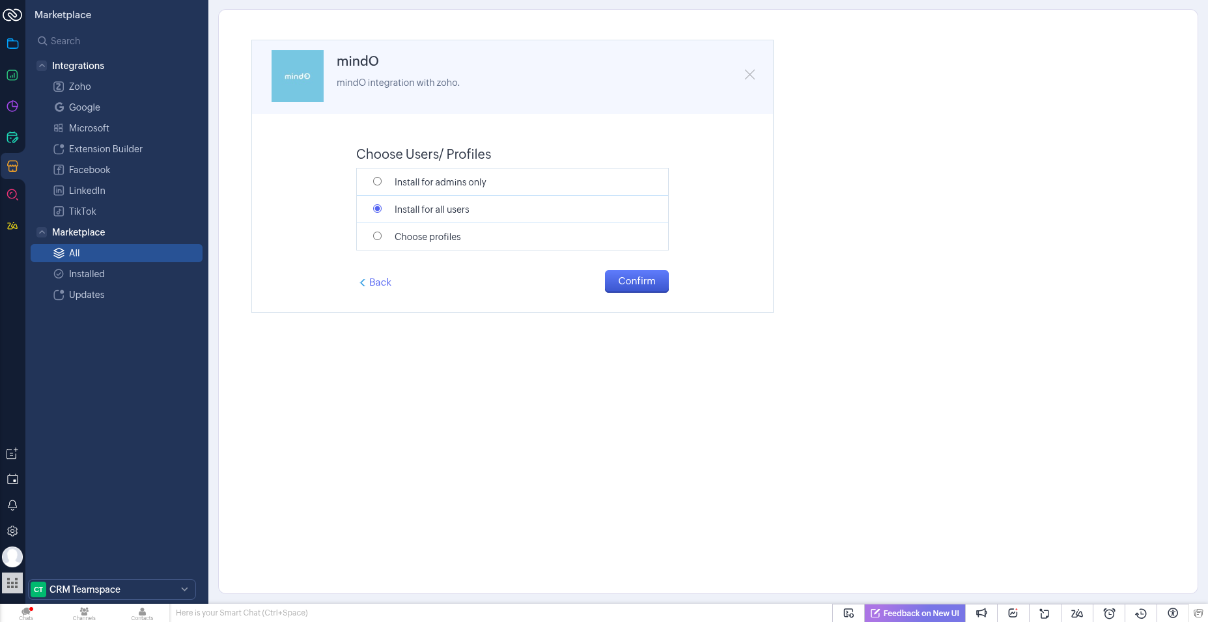Open the app launcher grid icon
The height and width of the screenshot is (622, 1208).
pos(12,583)
